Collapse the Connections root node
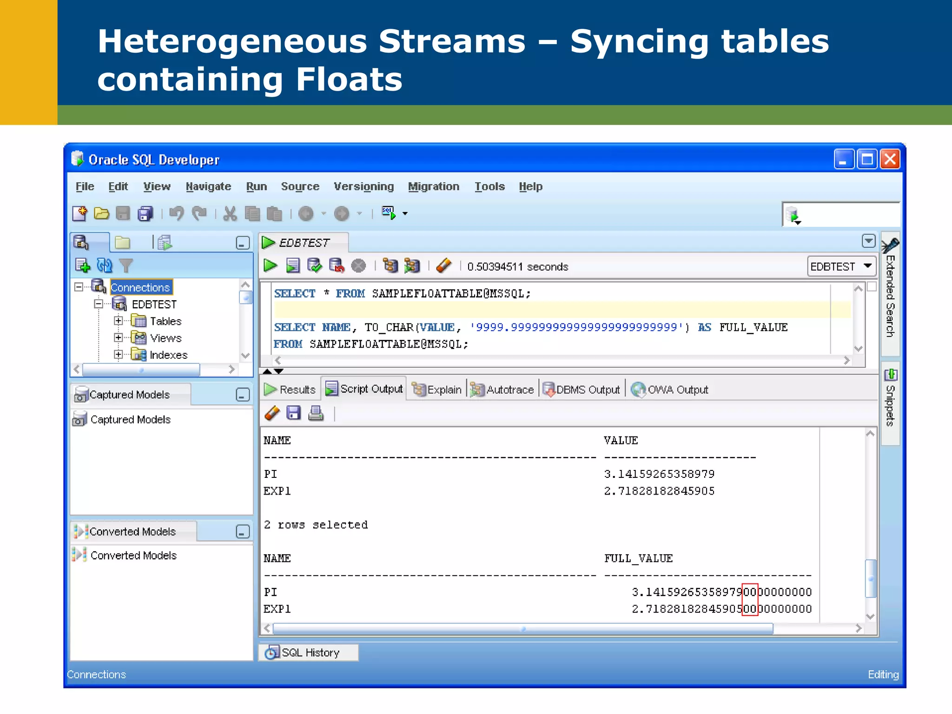The height and width of the screenshot is (714, 952). [x=79, y=287]
